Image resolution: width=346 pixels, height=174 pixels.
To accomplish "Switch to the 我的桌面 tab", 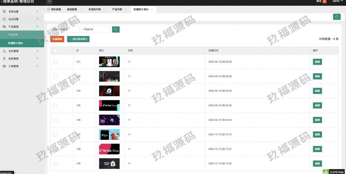I will [x=54, y=9].
